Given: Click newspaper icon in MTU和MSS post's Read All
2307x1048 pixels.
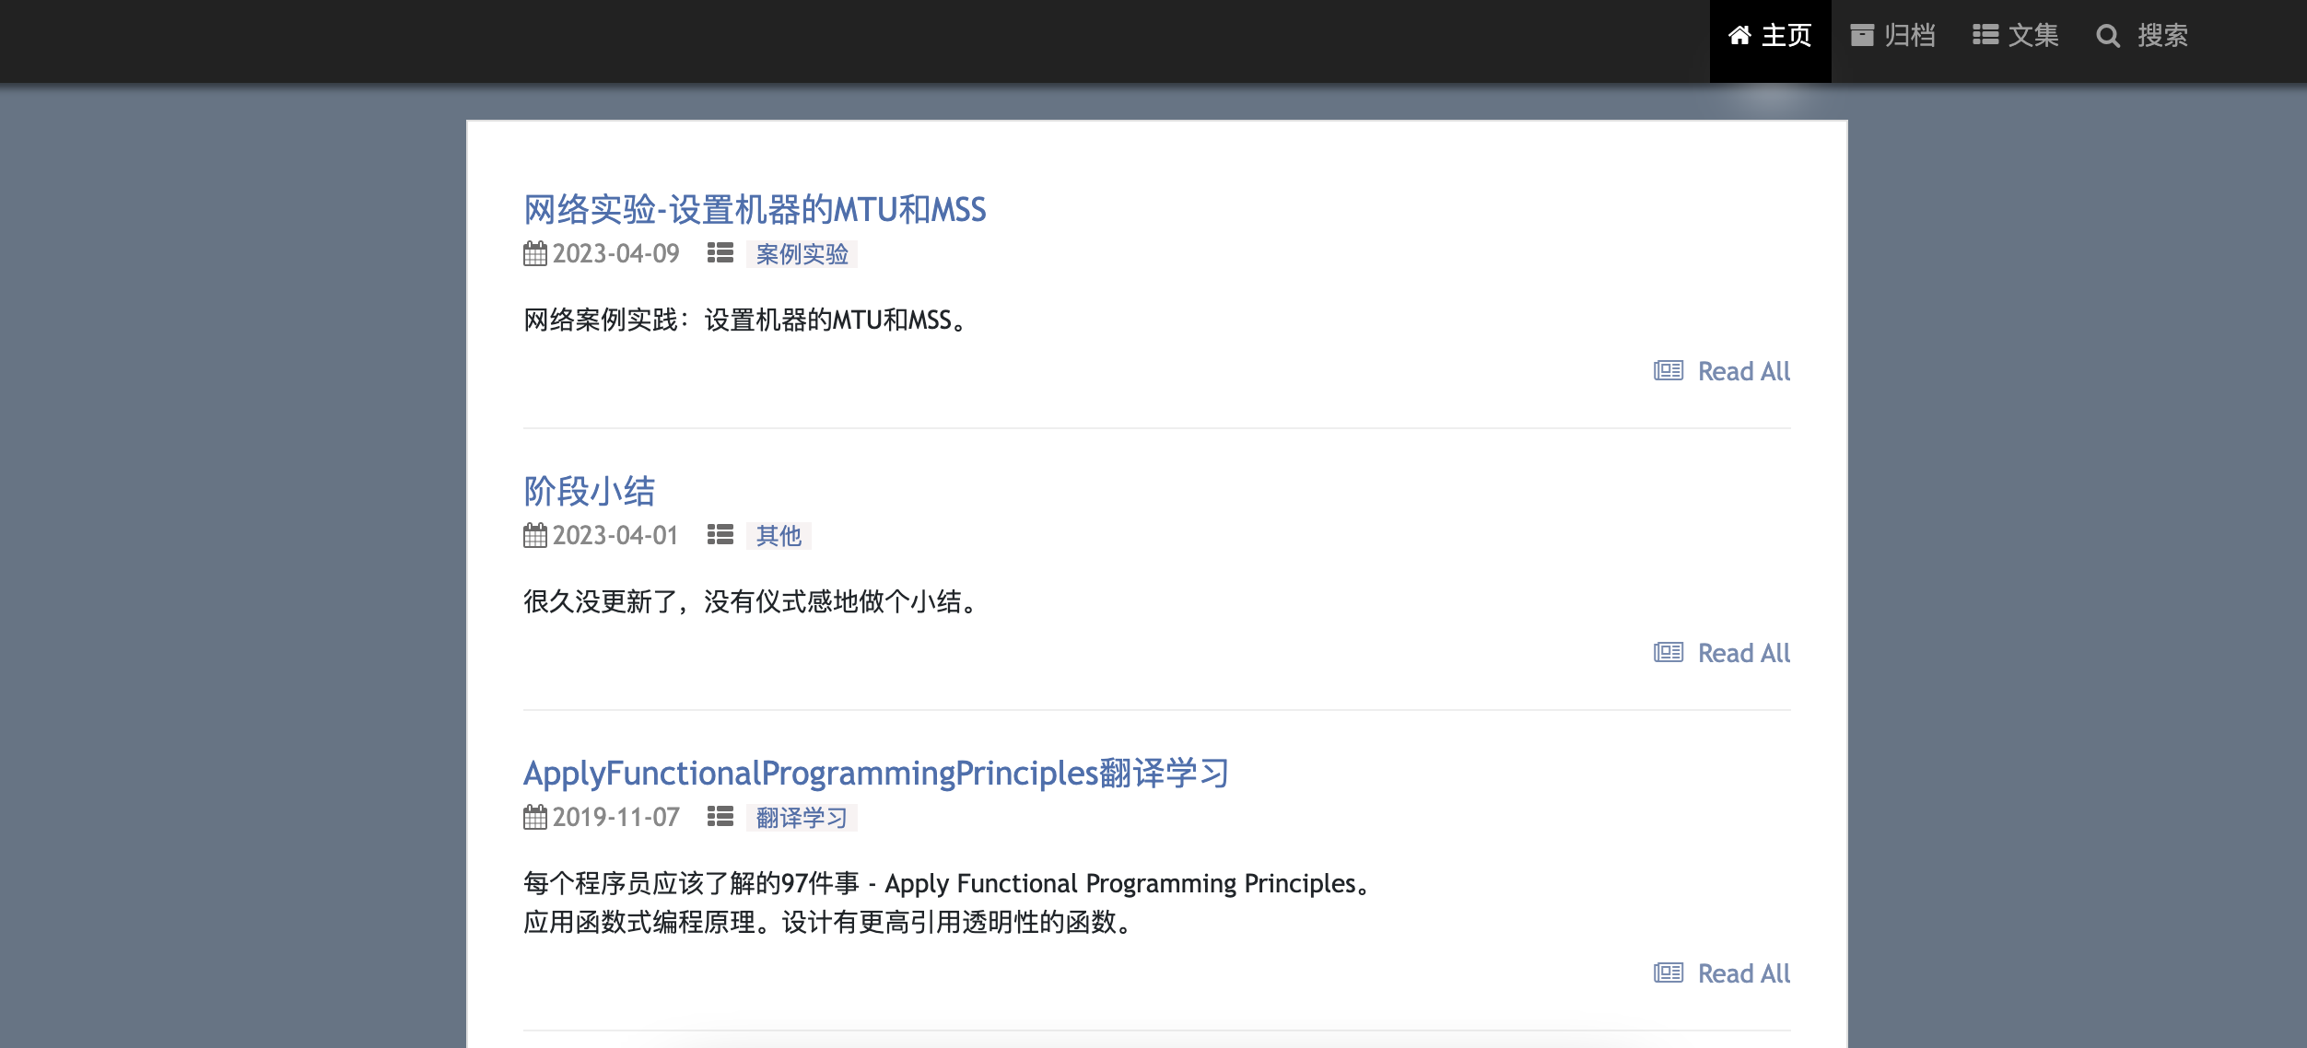Looking at the screenshot, I should tap(1669, 371).
